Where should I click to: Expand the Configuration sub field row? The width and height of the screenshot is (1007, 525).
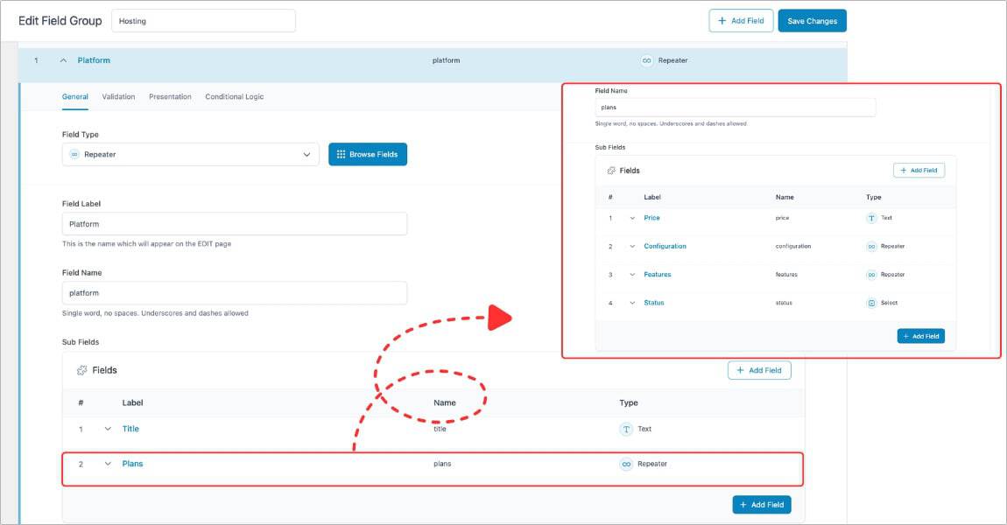(x=632, y=247)
